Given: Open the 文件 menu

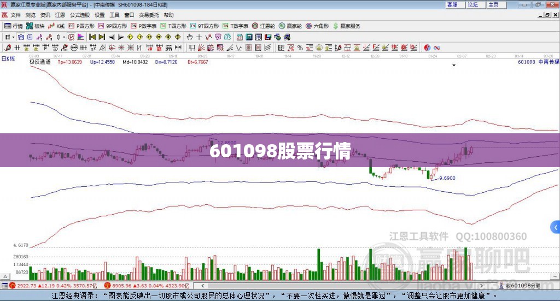Looking at the screenshot, I should tap(15, 15).
